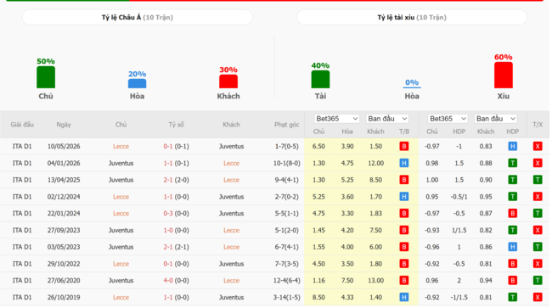This screenshot has height=308, width=552.
Task: Click green T T/X badge for 22/01/2024 match
Action: [x=538, y=214]
